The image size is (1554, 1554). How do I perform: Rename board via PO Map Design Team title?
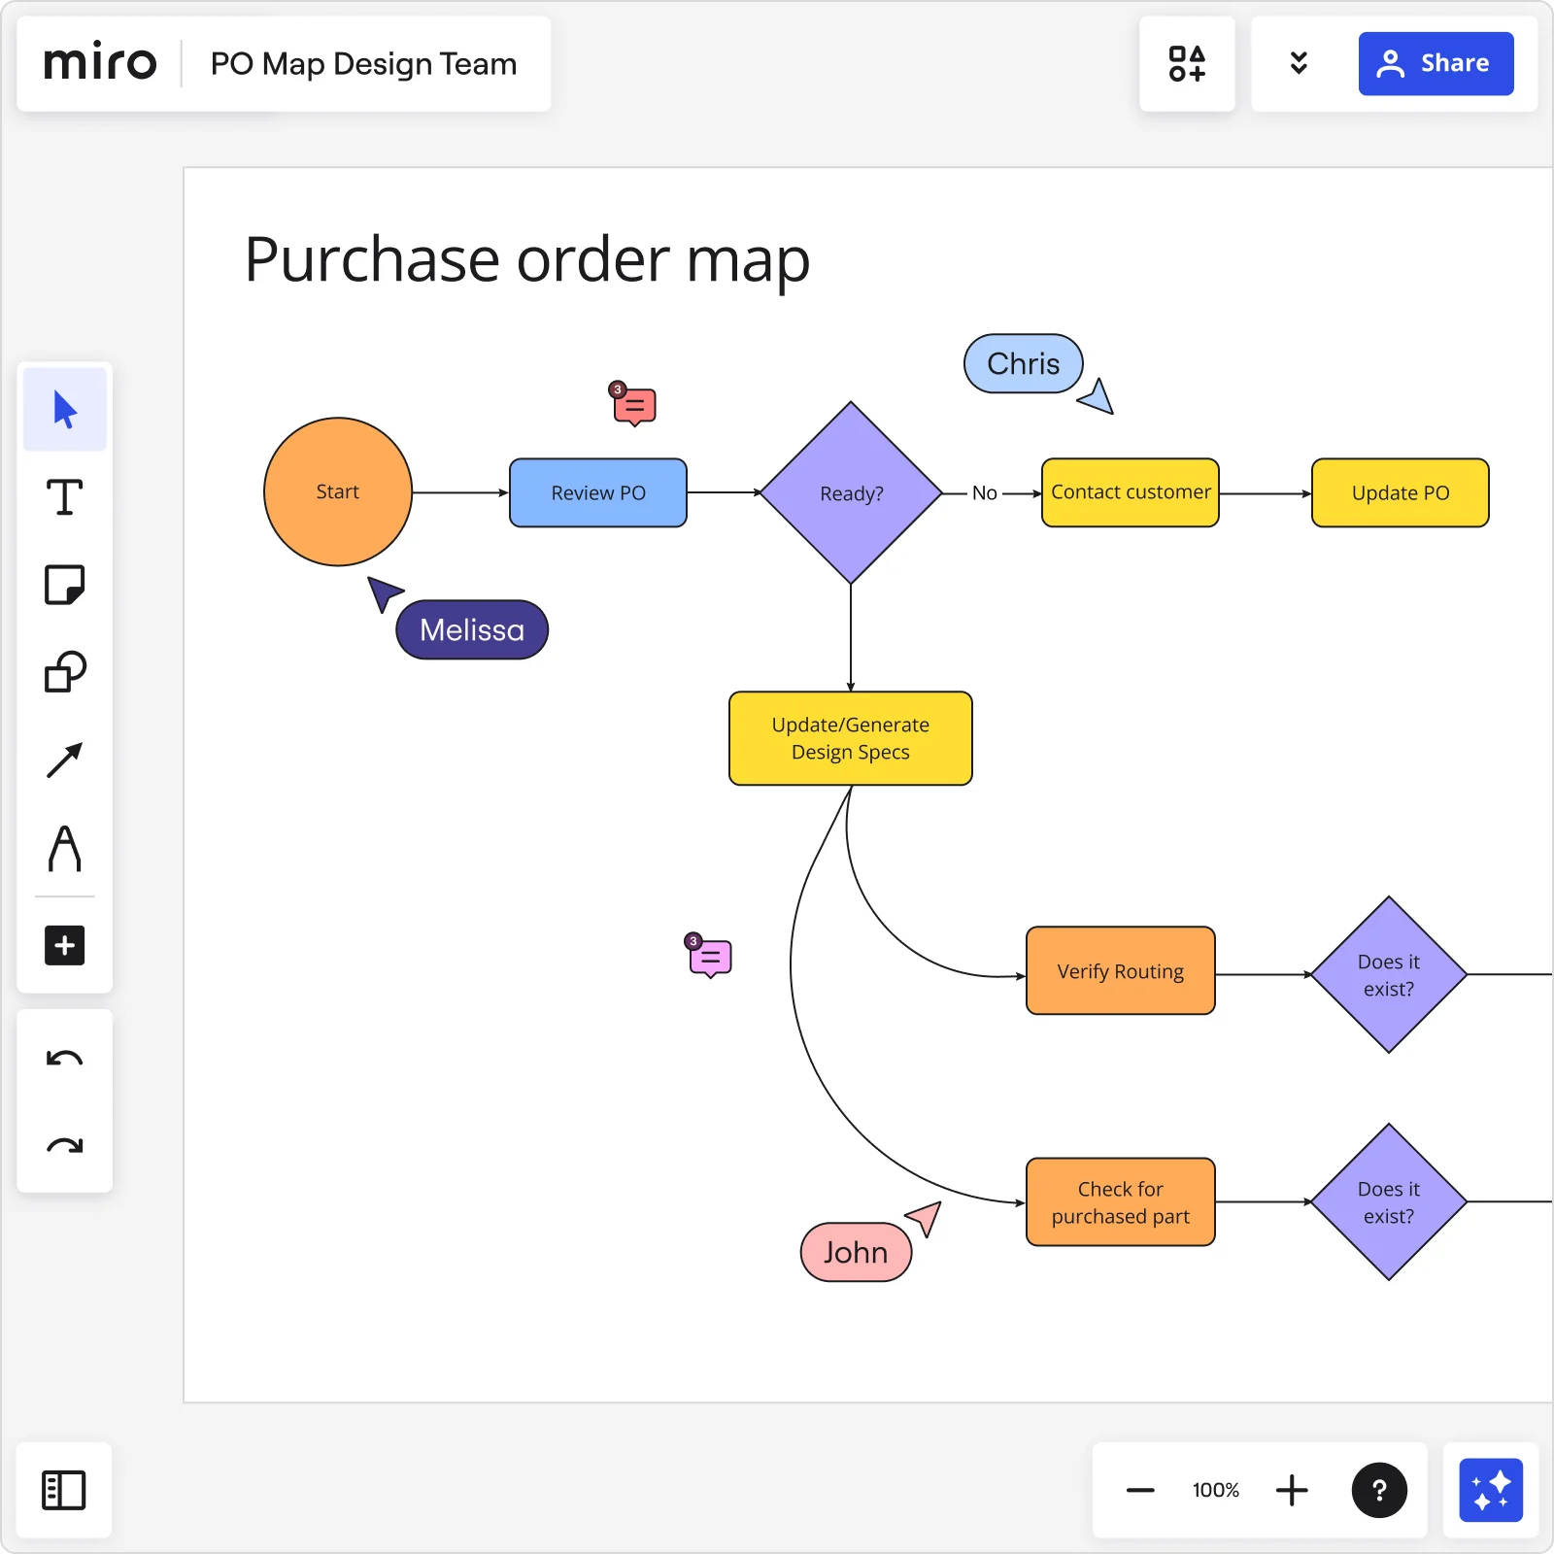362,64
